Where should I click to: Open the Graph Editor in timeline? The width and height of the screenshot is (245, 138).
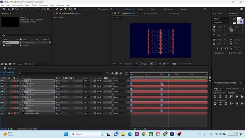[126, 73]
